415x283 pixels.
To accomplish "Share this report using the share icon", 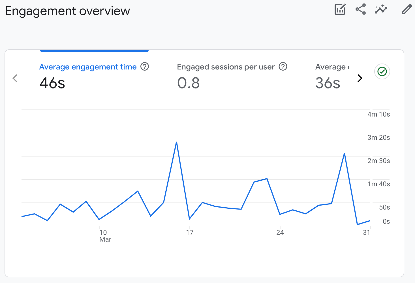I will point(361,9).
